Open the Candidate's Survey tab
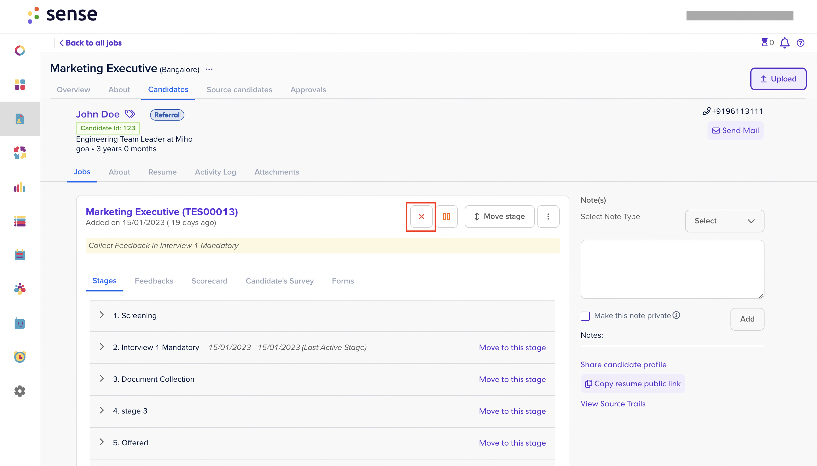This screenshot has height=466, width=817. [x=280, y=281]
